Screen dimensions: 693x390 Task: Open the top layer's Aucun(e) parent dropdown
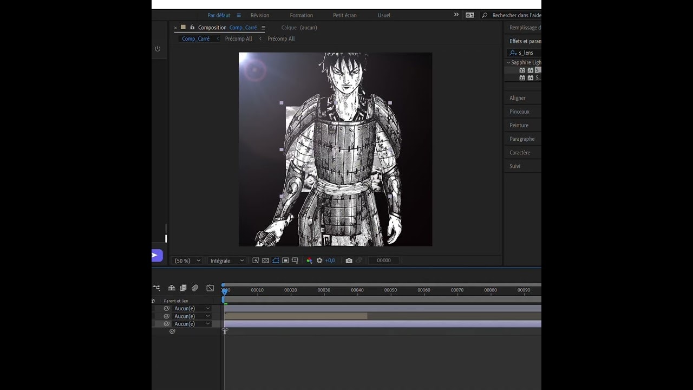pos(192,308)
